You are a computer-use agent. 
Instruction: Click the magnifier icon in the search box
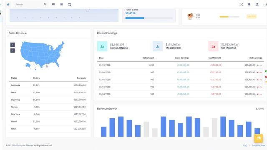point(45,5)
